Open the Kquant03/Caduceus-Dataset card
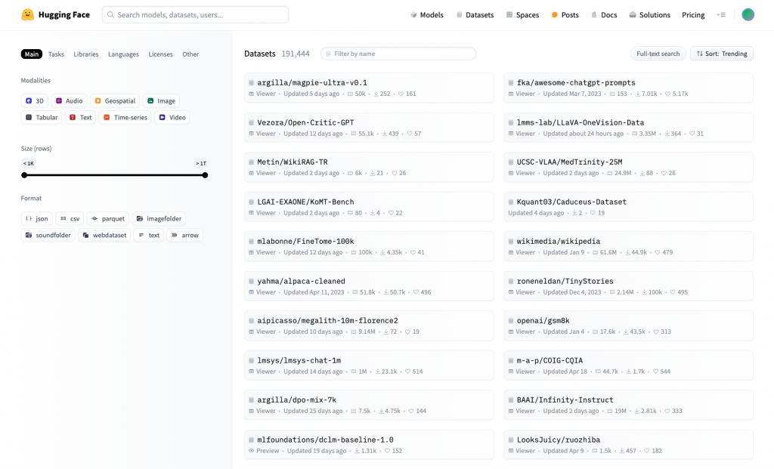 [628, 207]
